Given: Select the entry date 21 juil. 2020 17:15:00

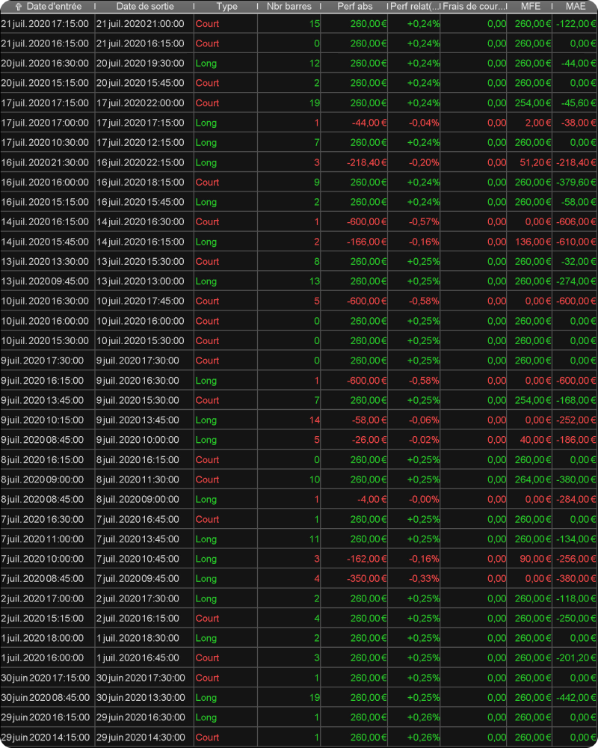Looking at the screenshot, I should coord(46,24).
